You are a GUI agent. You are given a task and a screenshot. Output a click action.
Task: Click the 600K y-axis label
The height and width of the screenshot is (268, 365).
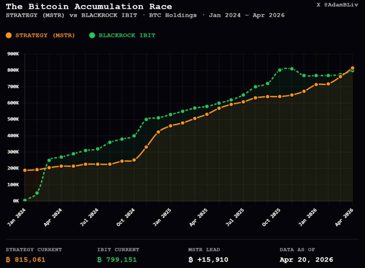pyautogui.click(x=13, y=103)
